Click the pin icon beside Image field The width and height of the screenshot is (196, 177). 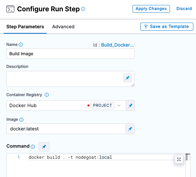(x=130, y=129)
